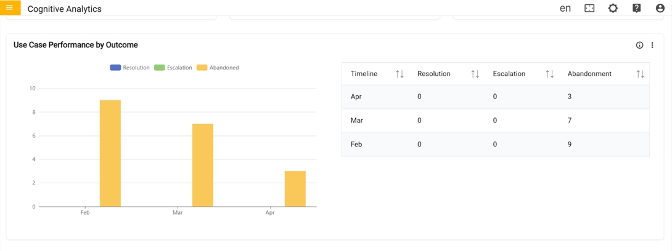
Task: Sort table by Escalation column arrows
Action: pos(549,74)
